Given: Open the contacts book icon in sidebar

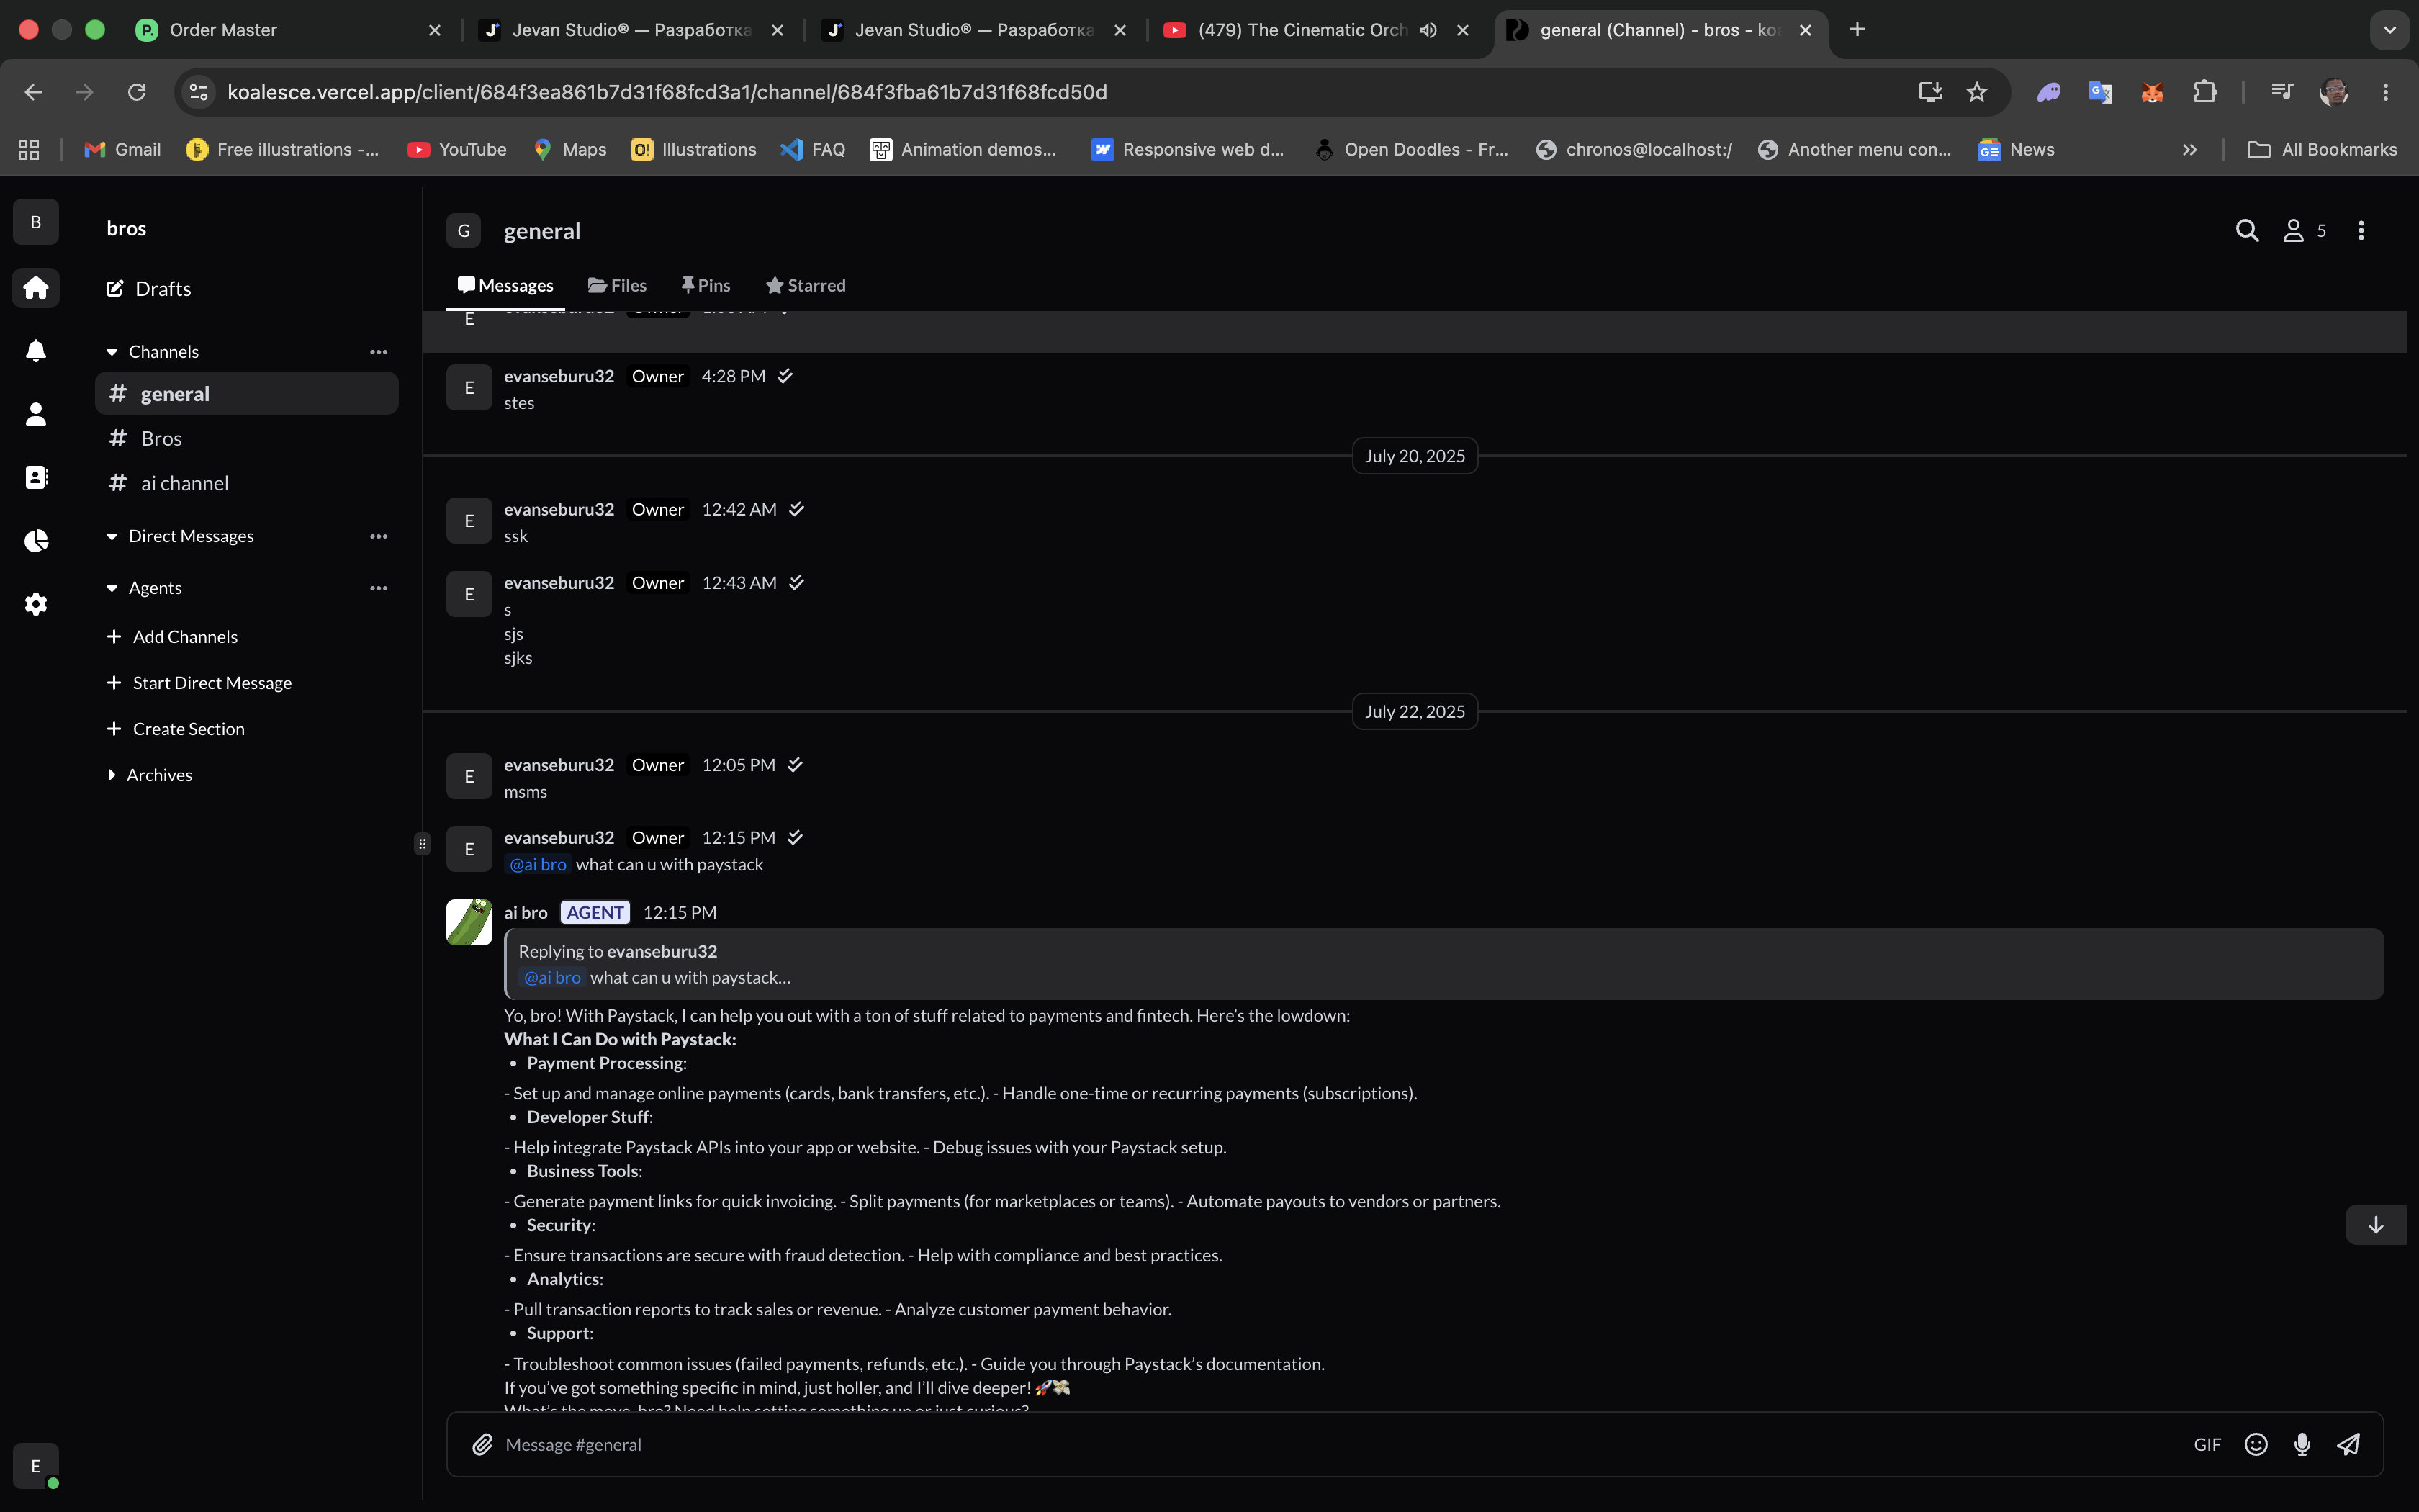Looking at the screenshot, I should pyautogui.click(x=36, y=477).
